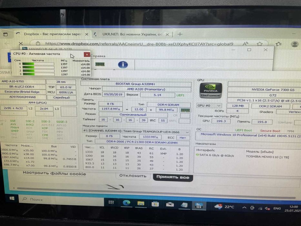Open the weather widget showing 22°C
Viewport: 301px width, 226px height.
224,207
